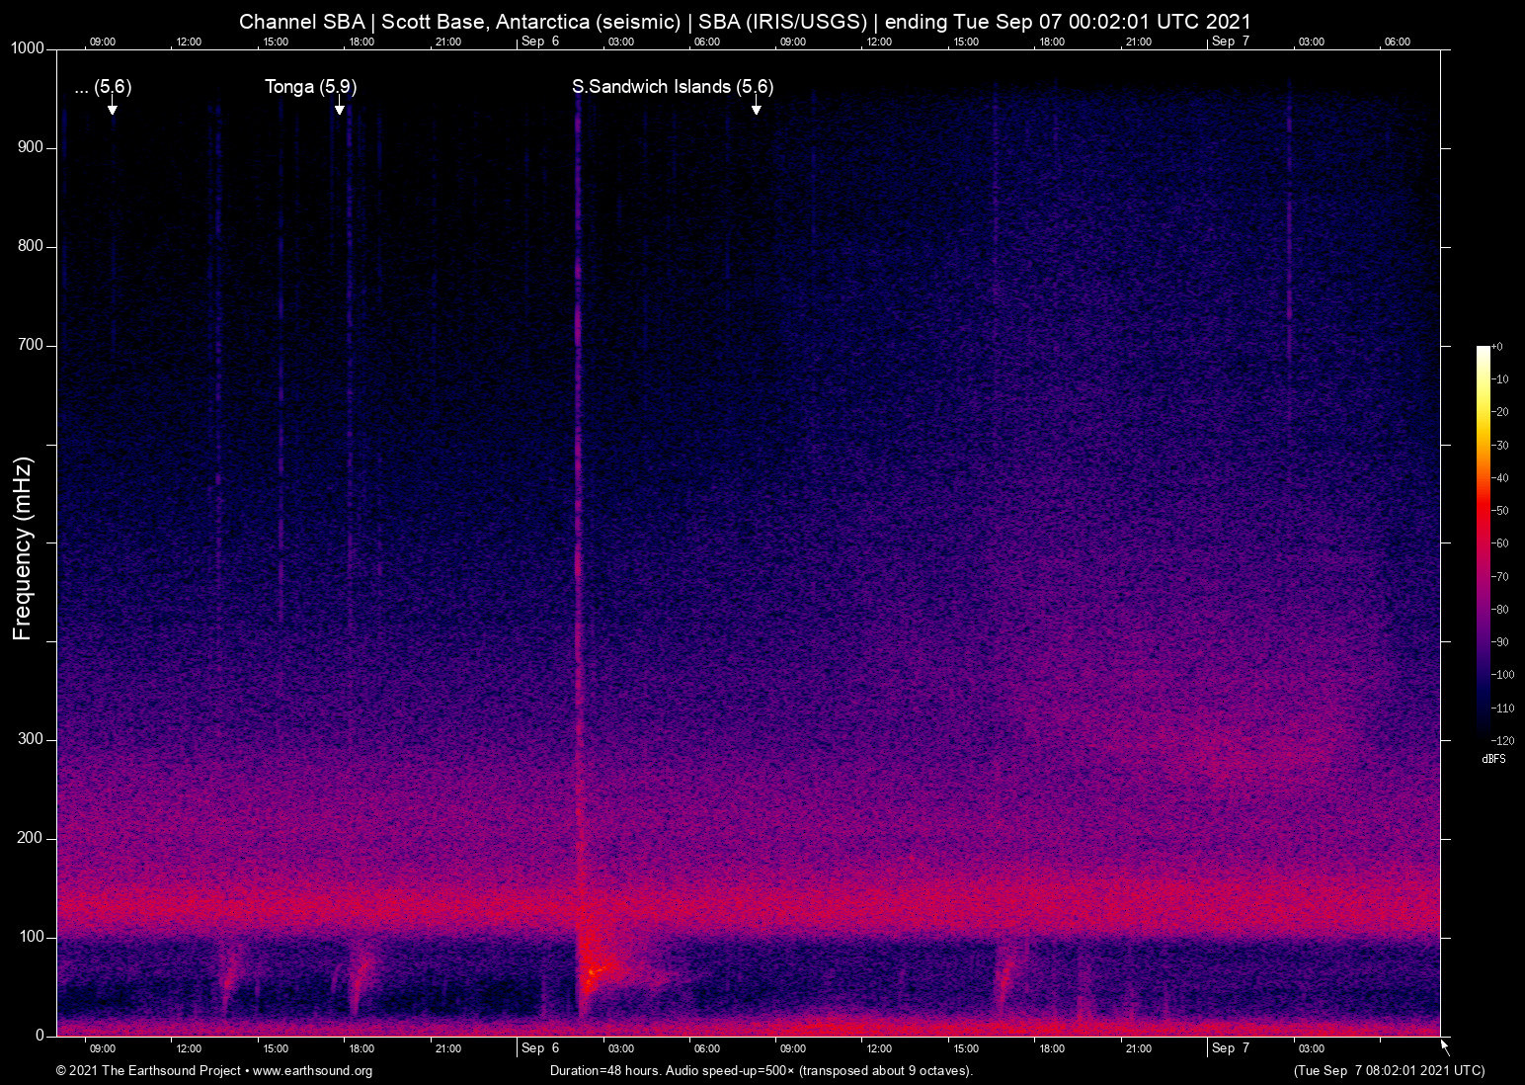The height and width of the screenshot is (1085, 1525).
Task: Click the cursor arrow near bottom-right axis
Action: tap(1443, 1043)
